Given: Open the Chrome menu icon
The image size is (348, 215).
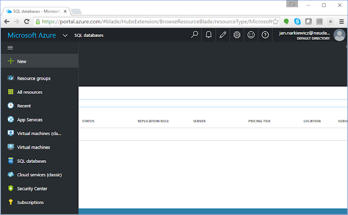Looking at the screenshot, I should (x=341, y=22).
